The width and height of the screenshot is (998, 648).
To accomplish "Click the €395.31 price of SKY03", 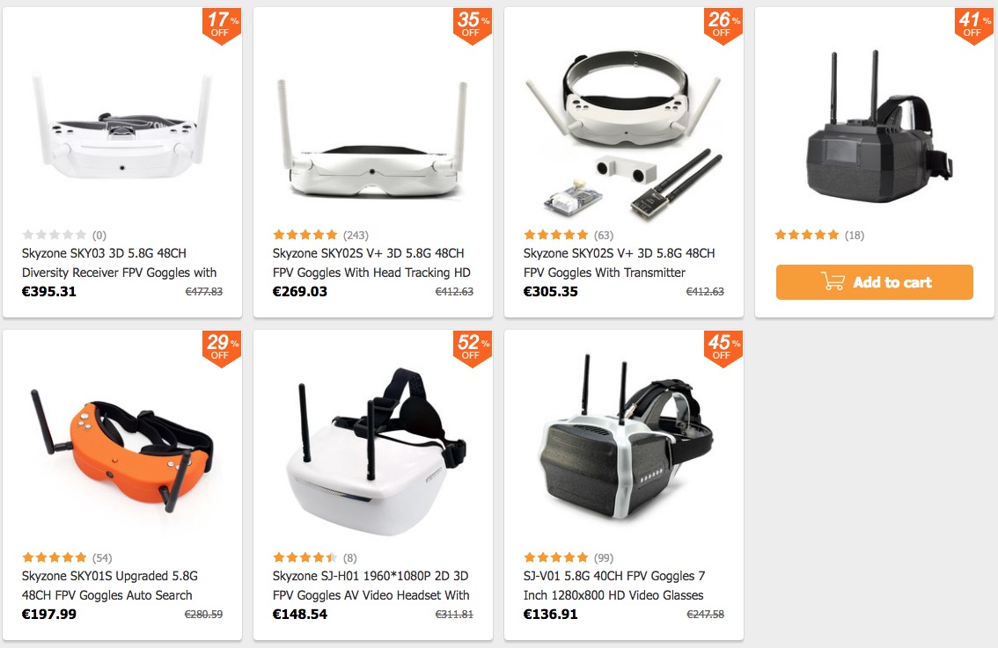I will point(49,291).
